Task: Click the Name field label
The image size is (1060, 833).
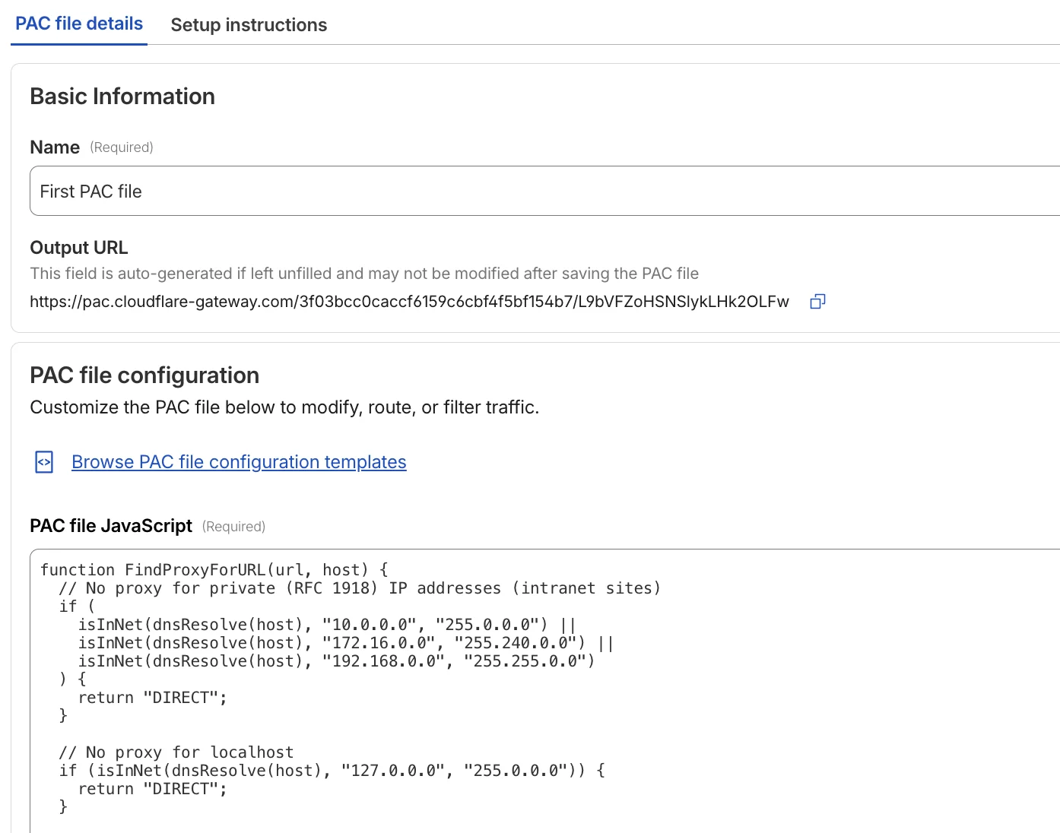Action: click(55, 147)
